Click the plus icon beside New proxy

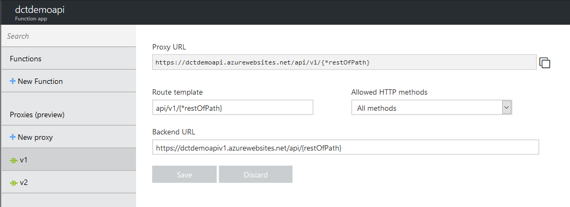pyautogui.click(x=13, y=137)
